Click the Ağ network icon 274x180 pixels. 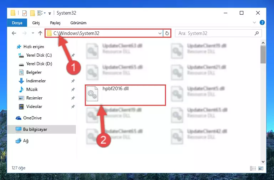pyautogui.click(x=18, y=141)
